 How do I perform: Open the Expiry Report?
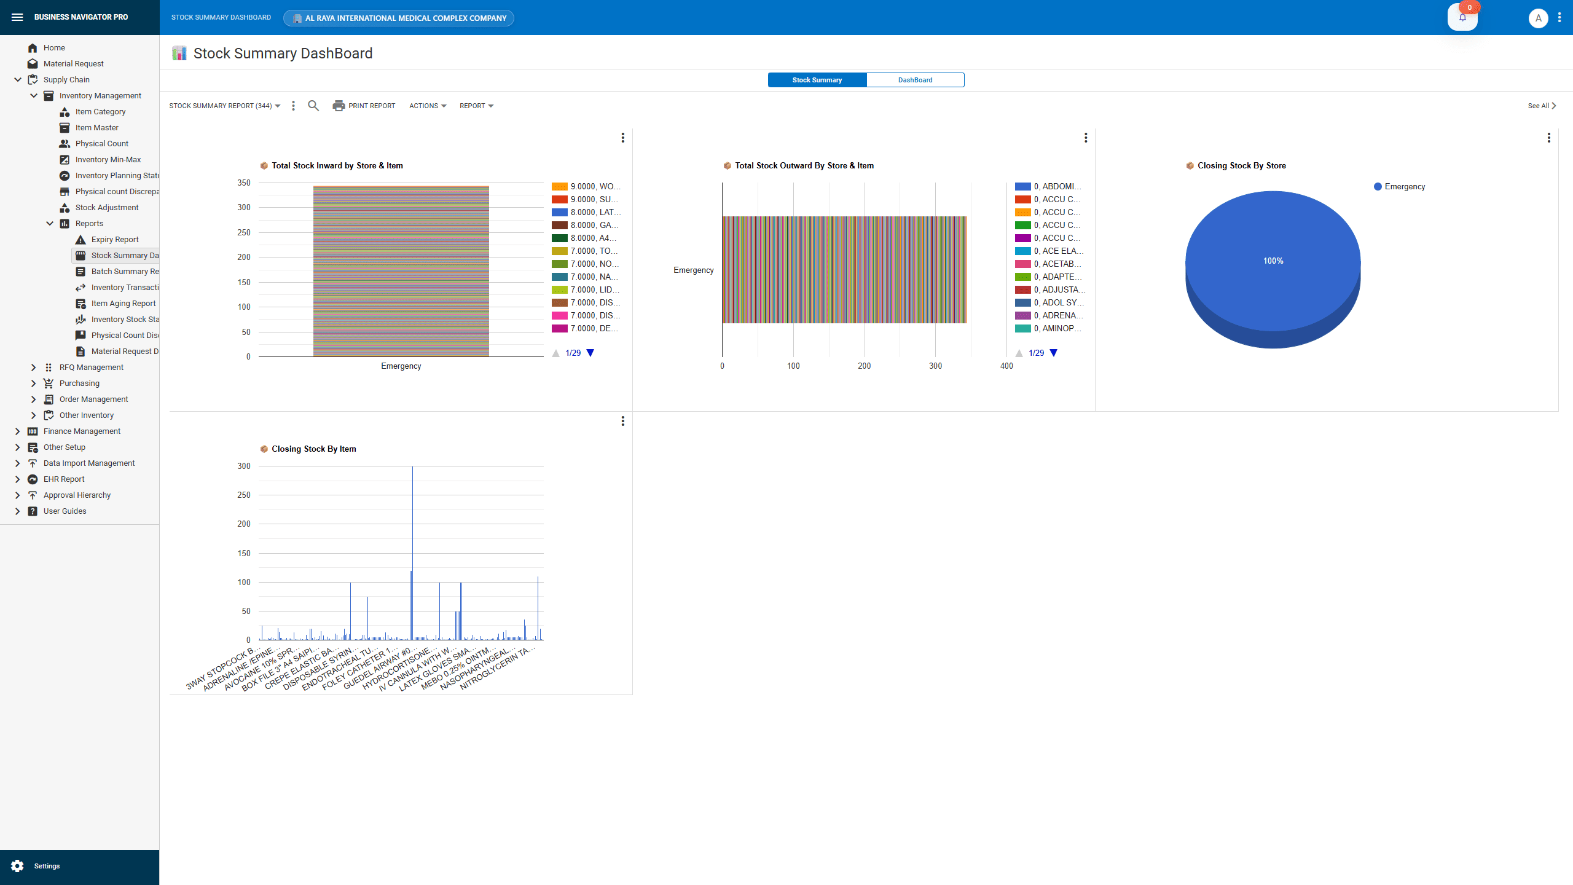coord(115,239)
